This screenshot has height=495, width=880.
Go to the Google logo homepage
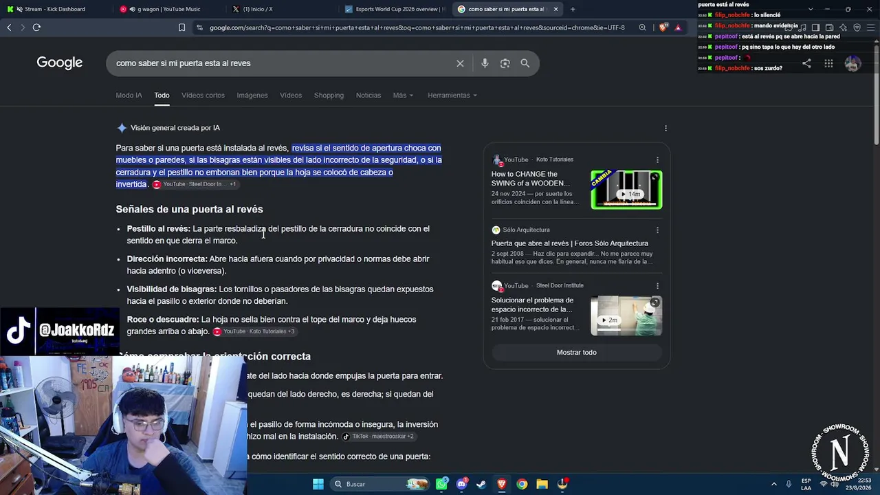pyautogui.click(x=60, y=63)
